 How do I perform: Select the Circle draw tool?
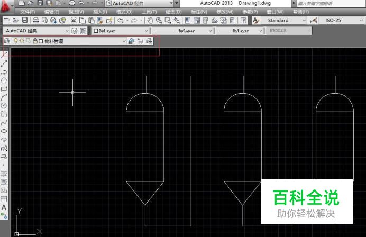pyautogui.click(x=4, y=106)
